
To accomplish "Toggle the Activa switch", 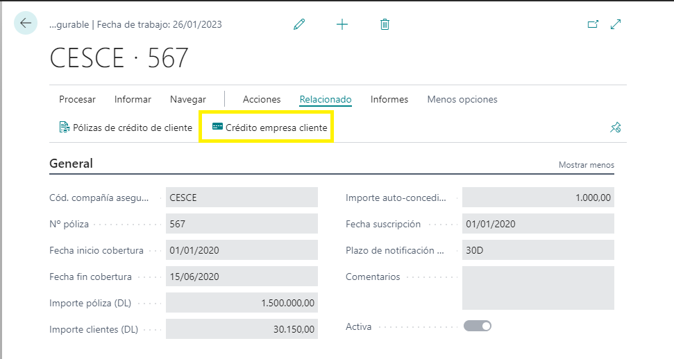I will coord(477,326).
